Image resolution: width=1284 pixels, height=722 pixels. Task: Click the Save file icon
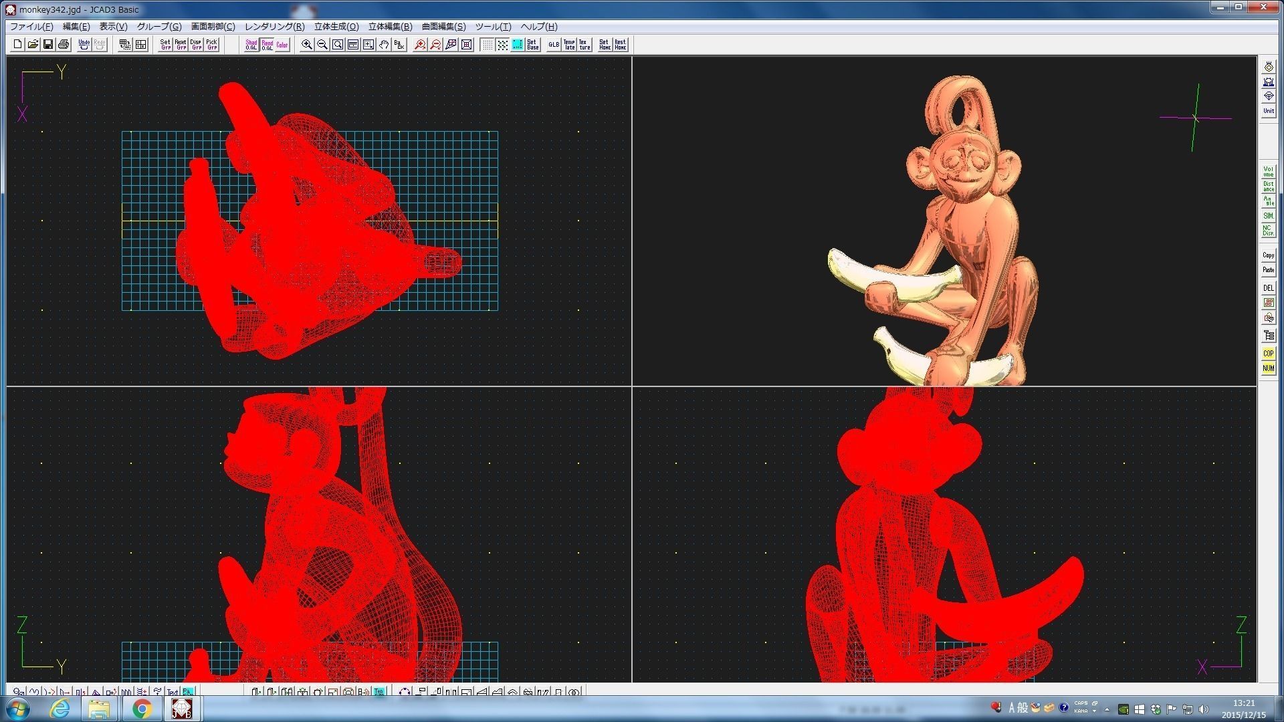pos(48,45)
